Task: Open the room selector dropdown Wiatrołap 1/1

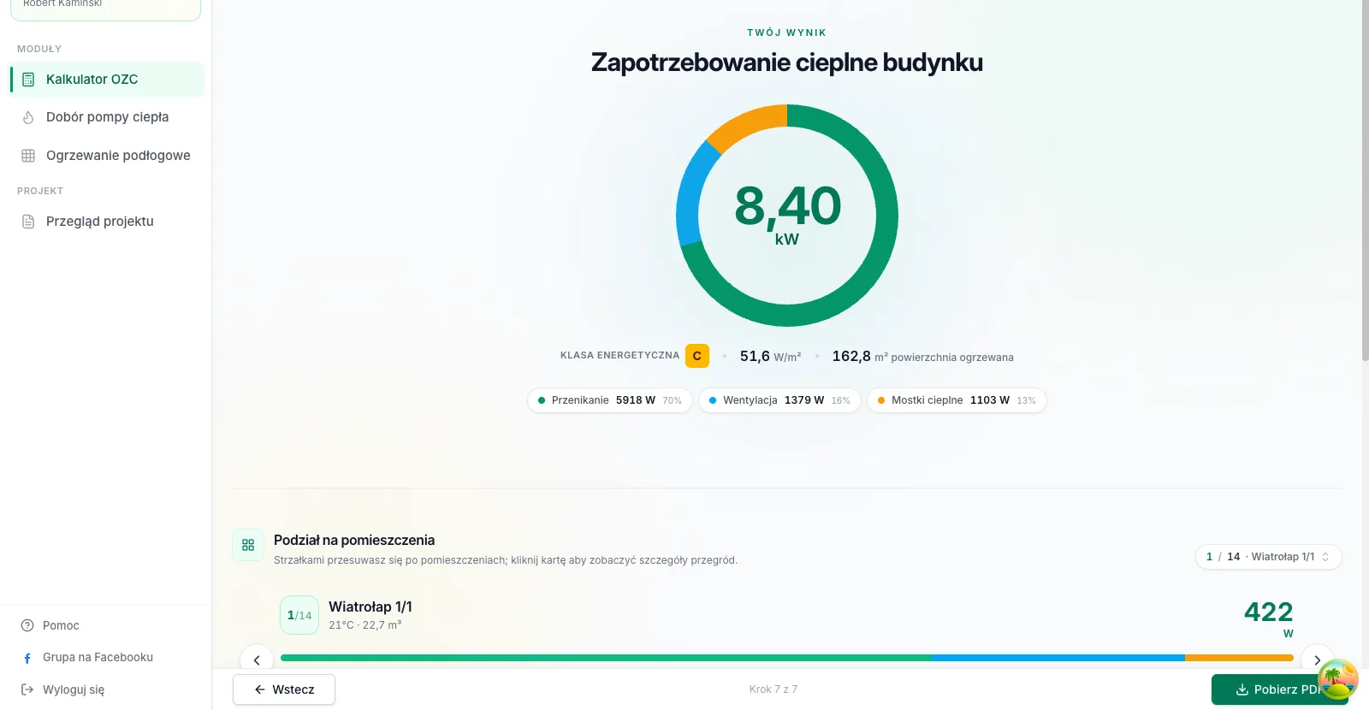Action: [x=1268, y=557]
